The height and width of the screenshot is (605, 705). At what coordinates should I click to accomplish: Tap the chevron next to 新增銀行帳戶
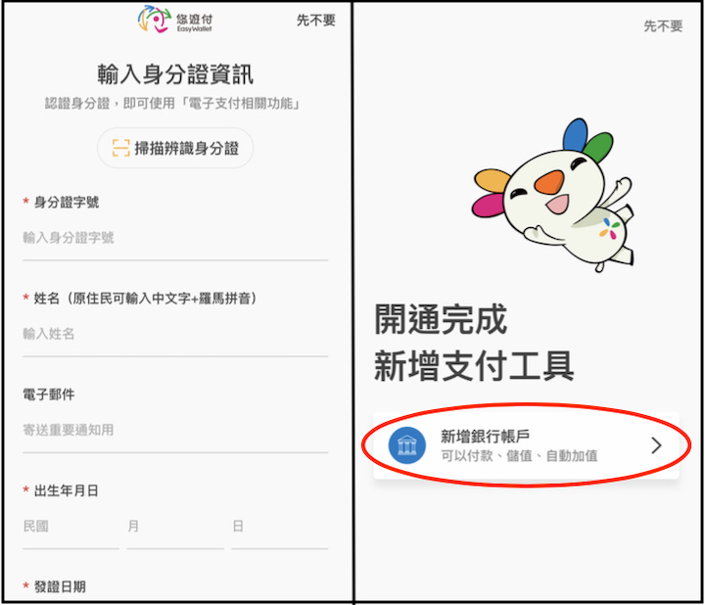pos(656,445)
